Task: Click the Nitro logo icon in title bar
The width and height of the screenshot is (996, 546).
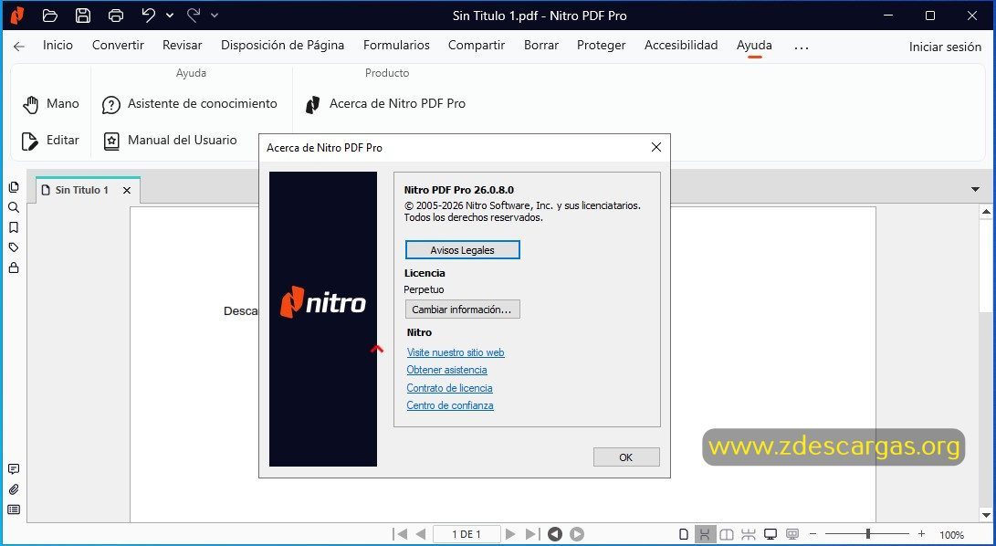Action: [17, 16]
